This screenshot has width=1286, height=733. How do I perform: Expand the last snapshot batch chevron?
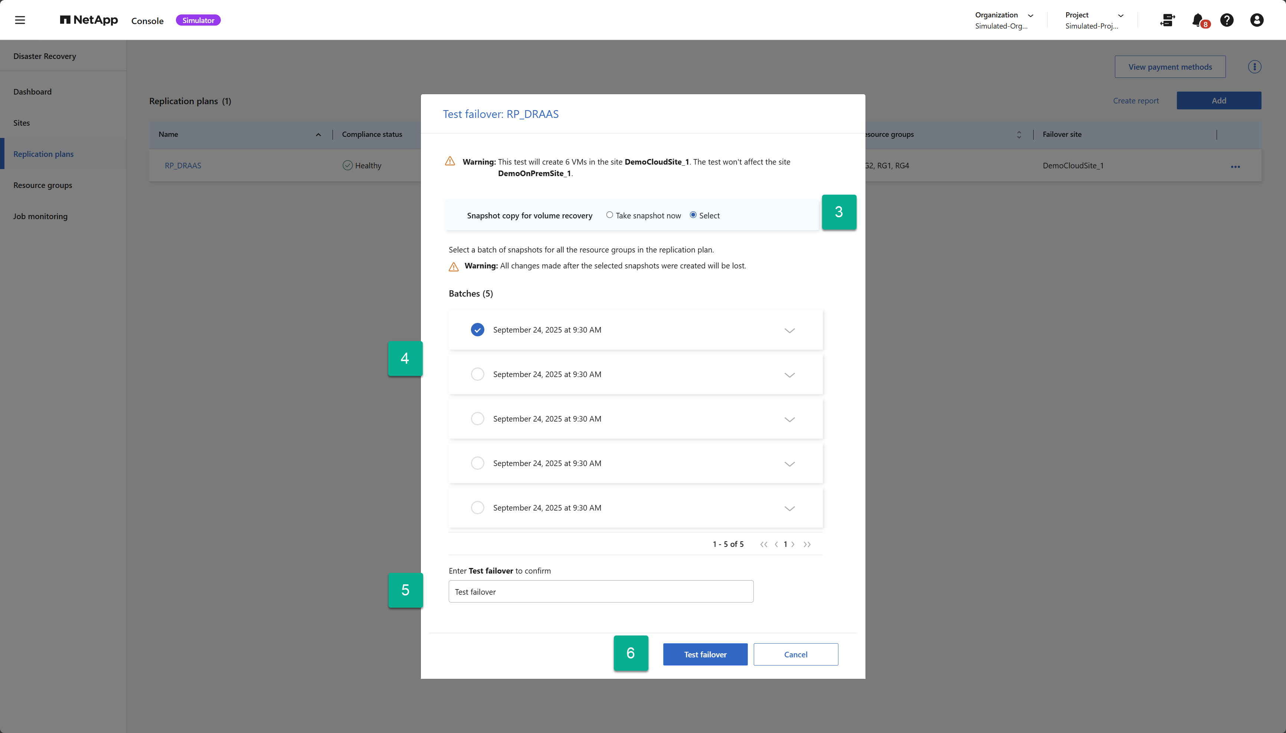(789, 508)
